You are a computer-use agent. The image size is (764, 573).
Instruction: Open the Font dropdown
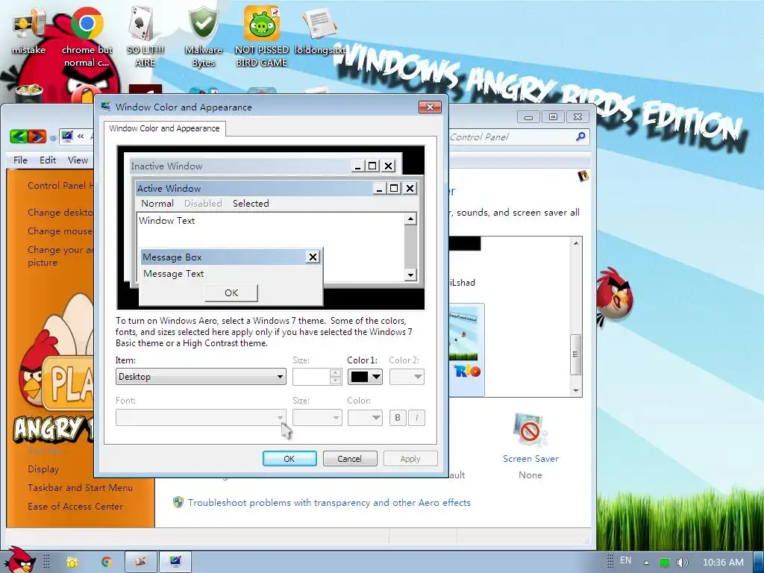click(201, 418)
